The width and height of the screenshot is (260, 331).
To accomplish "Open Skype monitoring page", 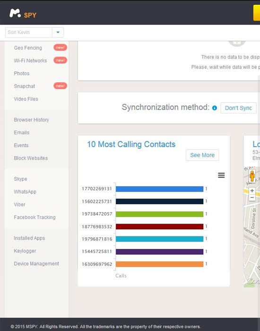I will coord(20,179).
